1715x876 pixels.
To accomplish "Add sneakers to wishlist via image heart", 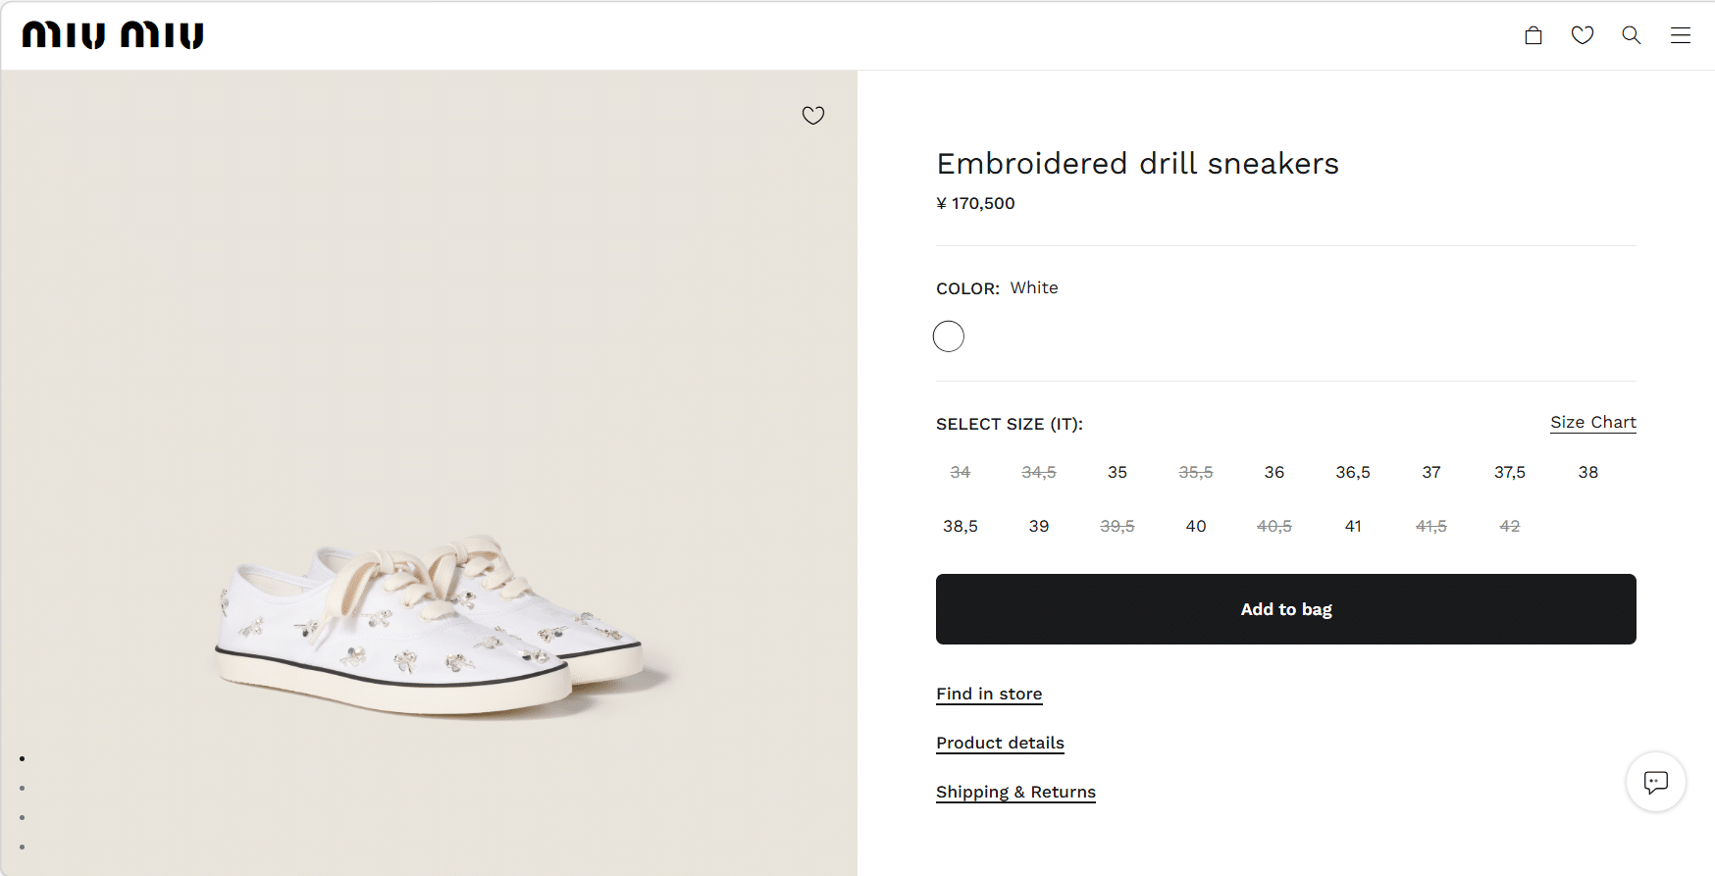I will (813, 116).
